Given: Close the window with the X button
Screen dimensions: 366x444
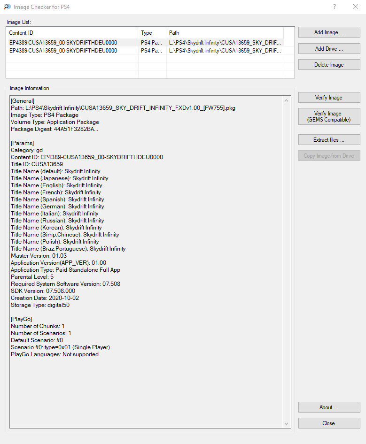Looking at the screenshot, I should pyautogui.click(x=356, y=7).
